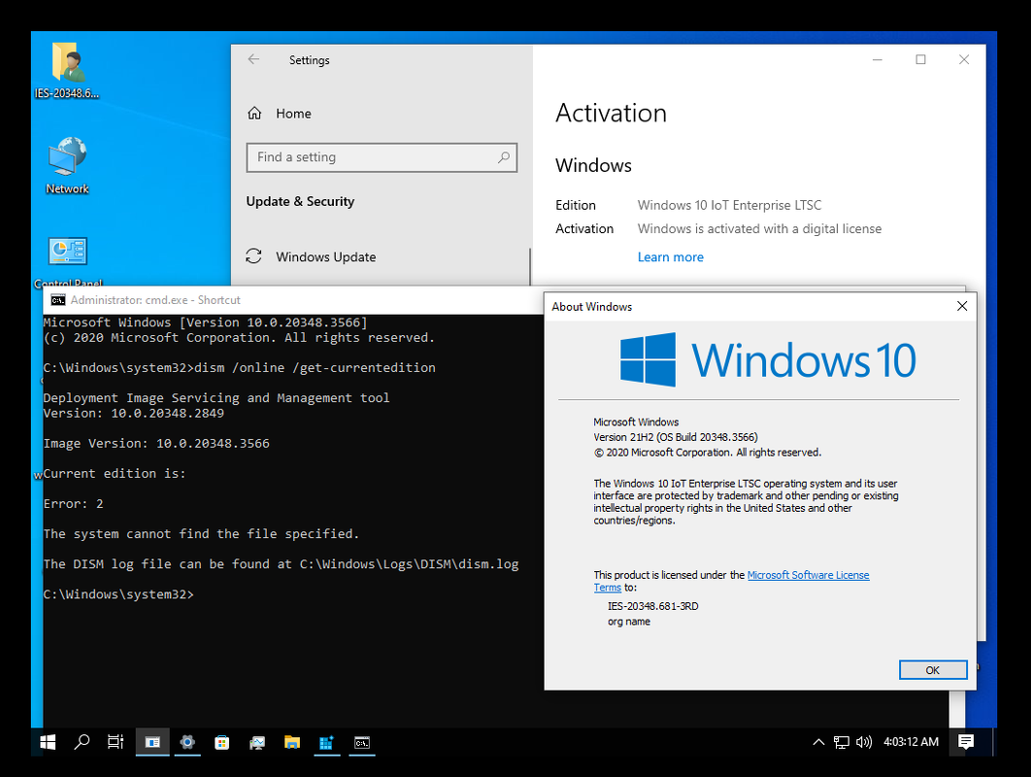Click the cmd window title bar icon

point(58,300)
